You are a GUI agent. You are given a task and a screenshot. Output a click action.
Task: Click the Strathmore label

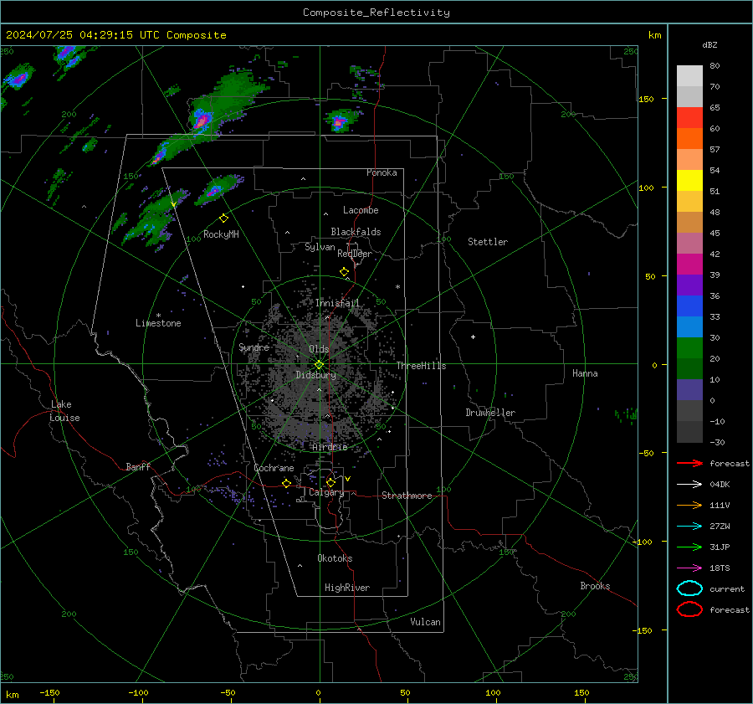coord(407,496)
